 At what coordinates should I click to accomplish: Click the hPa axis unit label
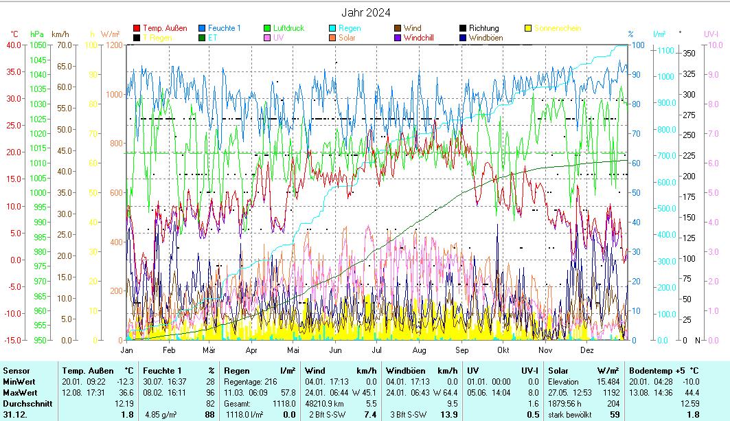tap(36, 34)
